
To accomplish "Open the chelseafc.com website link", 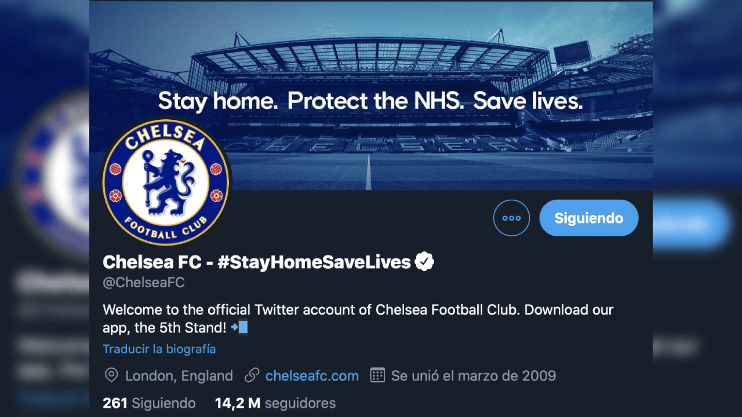I will point(312,375).
